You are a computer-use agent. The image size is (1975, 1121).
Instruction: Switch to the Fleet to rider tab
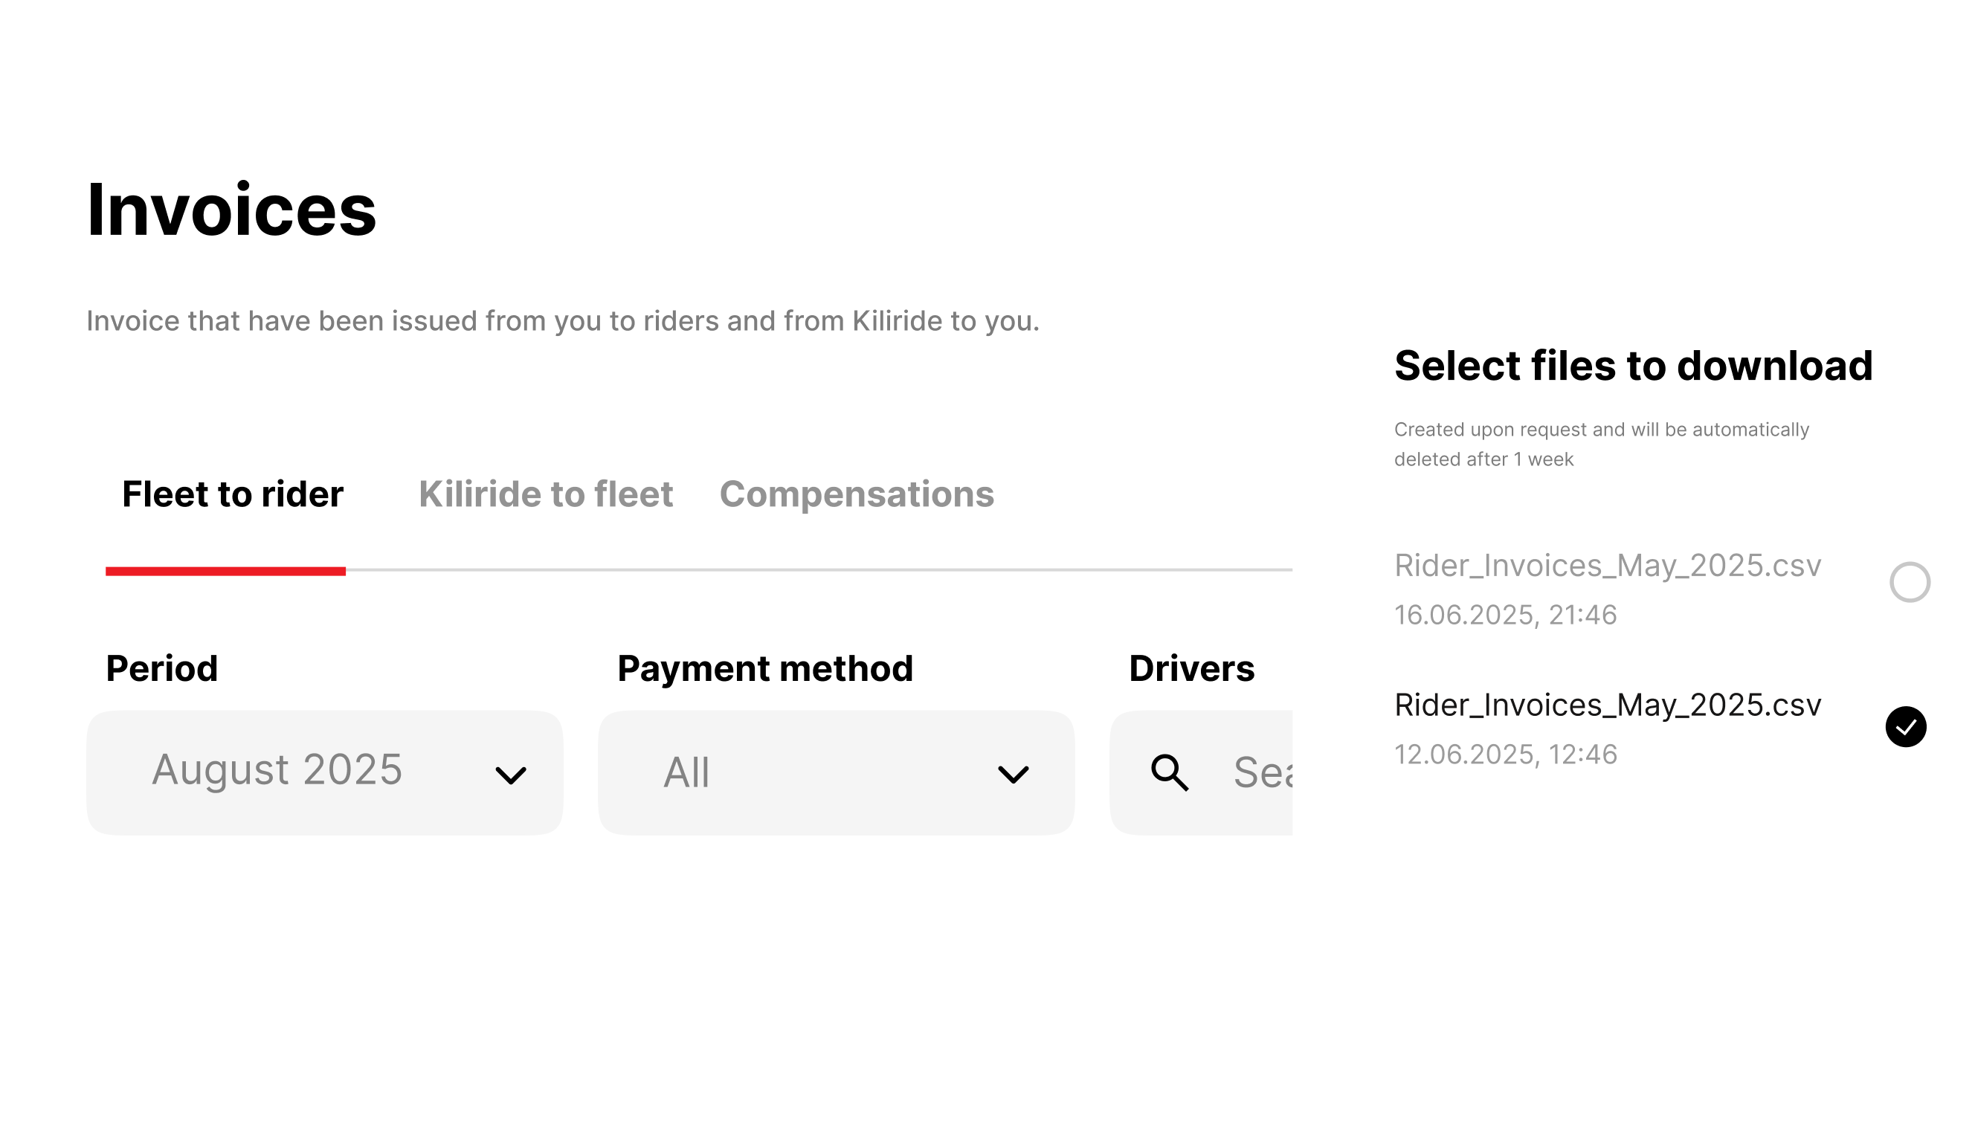coord(233,494)
